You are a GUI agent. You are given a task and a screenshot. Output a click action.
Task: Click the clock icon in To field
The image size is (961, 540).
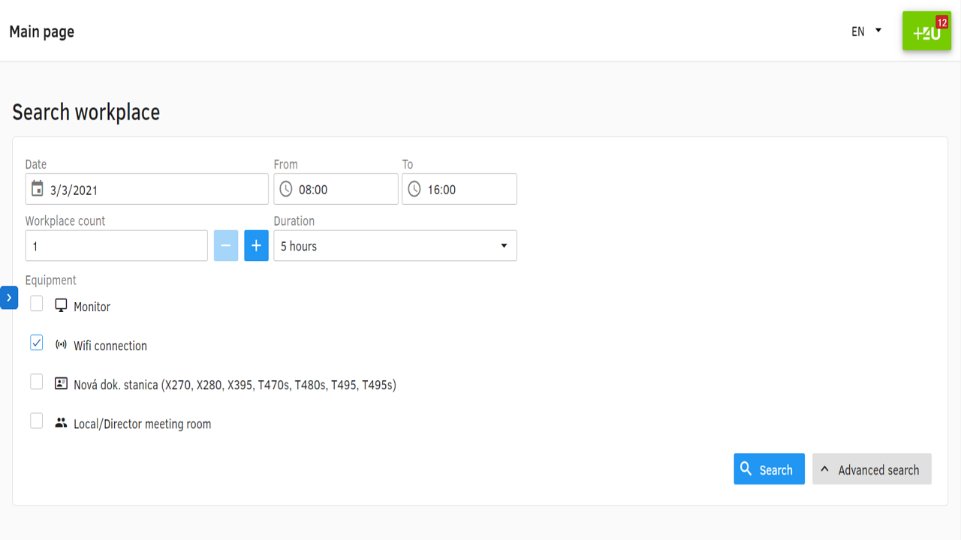click(414, 189)
